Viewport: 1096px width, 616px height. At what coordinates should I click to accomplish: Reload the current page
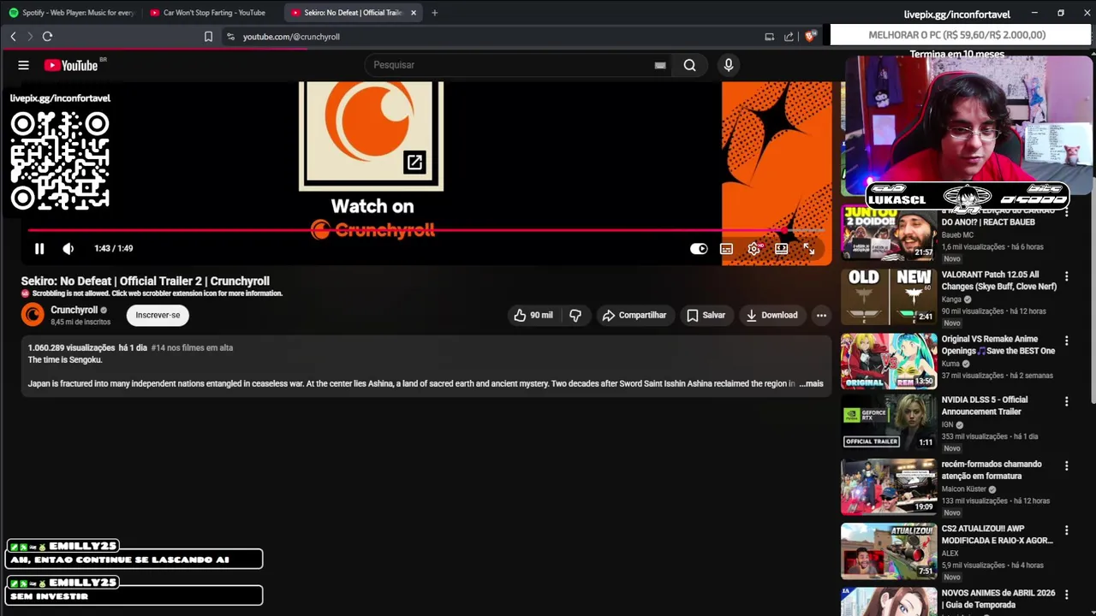click(x=47, y=37)
